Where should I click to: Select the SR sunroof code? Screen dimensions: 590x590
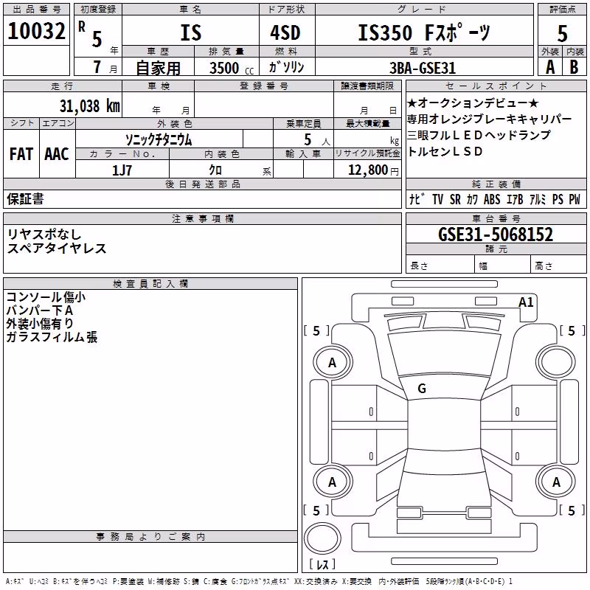pyautogui.click(x=455, y=199)
